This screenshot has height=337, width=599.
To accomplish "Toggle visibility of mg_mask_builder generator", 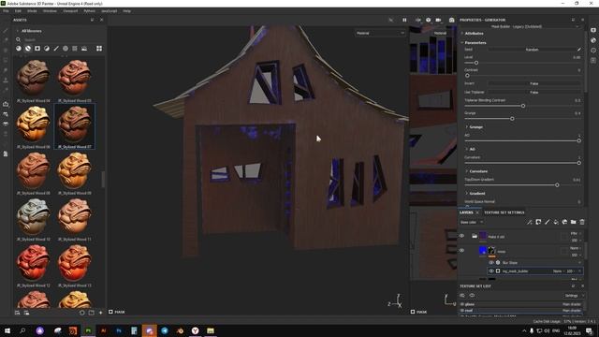I will click(x=491, y=271).
